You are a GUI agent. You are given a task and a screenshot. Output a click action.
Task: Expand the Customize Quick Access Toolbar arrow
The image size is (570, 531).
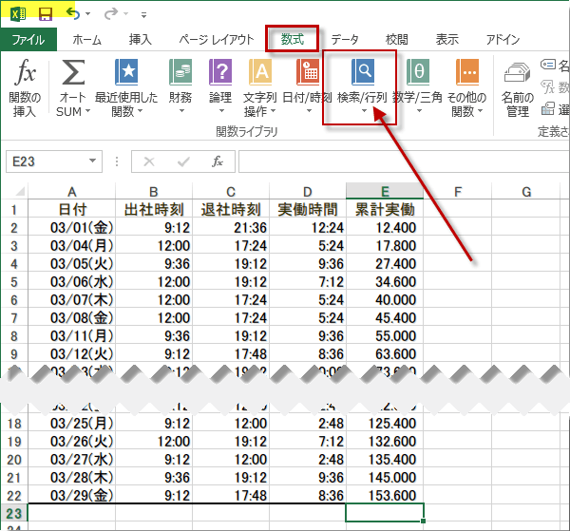click(x=143, y=15)
